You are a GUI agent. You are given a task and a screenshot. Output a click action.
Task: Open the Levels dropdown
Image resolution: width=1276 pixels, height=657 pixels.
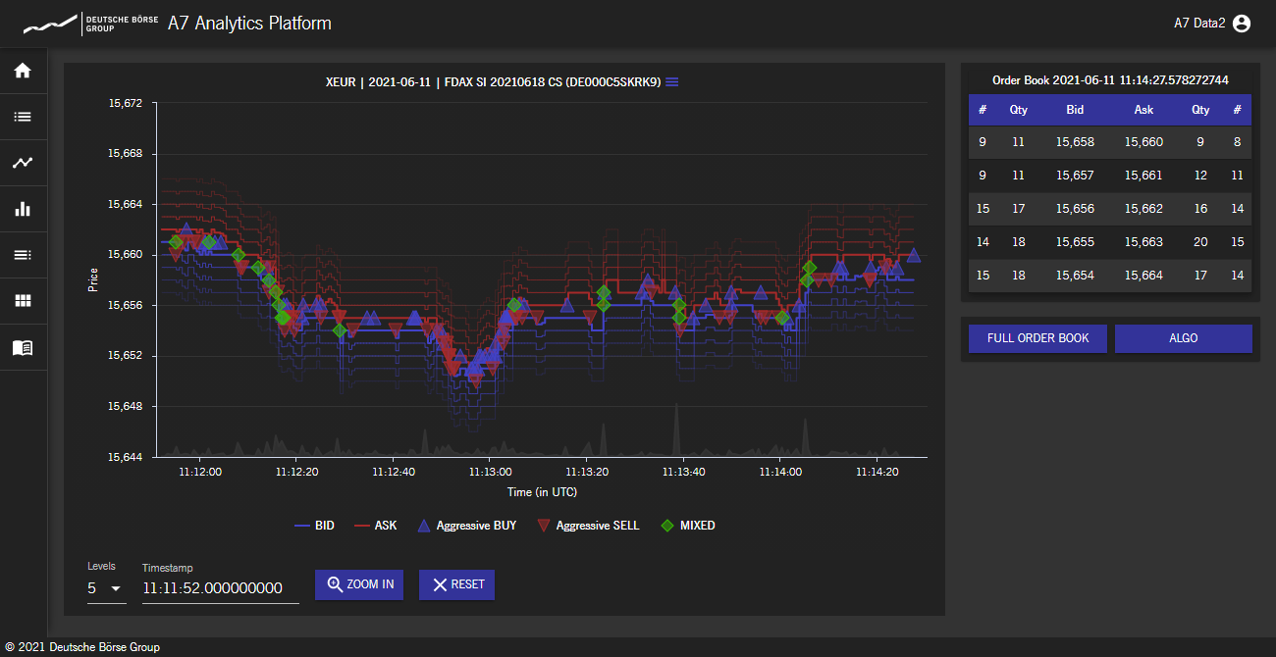pos(105,588)
